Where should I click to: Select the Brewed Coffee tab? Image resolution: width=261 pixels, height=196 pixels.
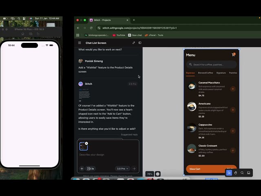tap(206, 73)
